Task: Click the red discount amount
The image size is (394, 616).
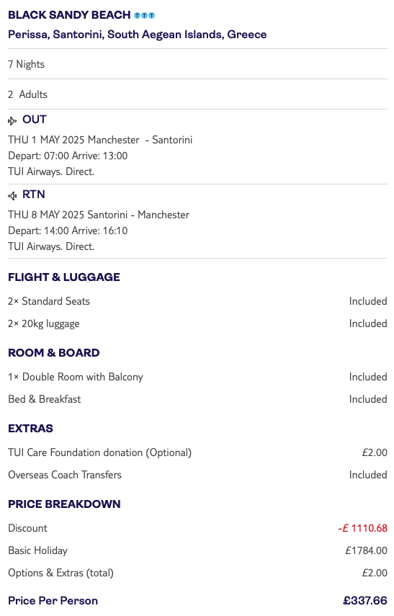Action: click(x=362, y=528)
